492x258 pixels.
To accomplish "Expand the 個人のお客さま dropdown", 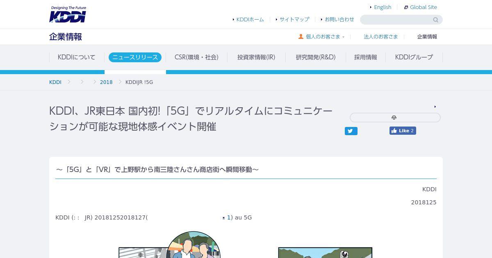I will [x=323, y=36].
